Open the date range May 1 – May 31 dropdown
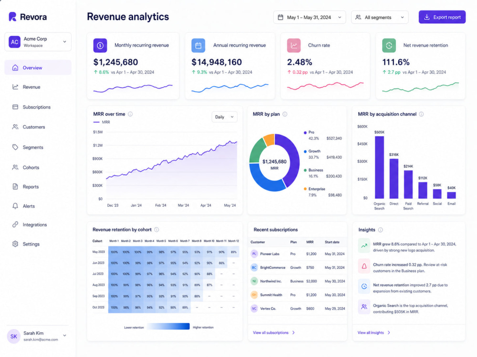 pos(310,17)
